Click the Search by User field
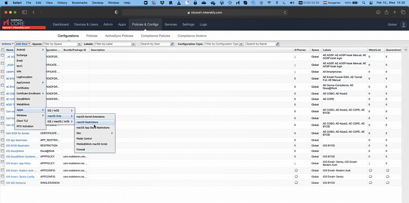409x203 pixels. tap(155, 44)
